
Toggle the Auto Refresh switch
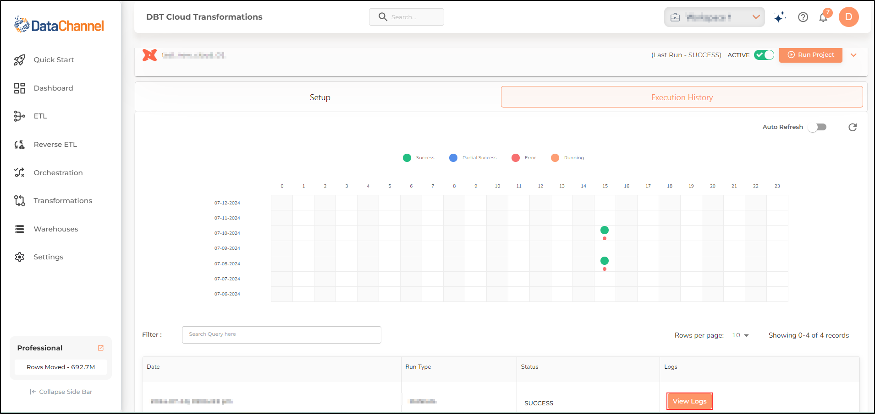[x=817, y=127]
